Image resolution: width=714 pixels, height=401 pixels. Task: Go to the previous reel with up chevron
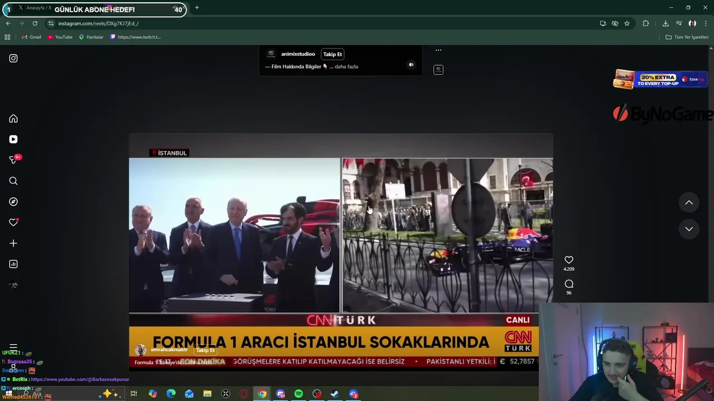tap(689, 203)
